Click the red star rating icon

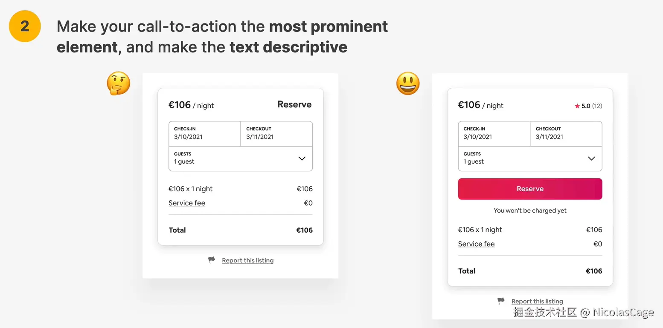tap(577, 106)
